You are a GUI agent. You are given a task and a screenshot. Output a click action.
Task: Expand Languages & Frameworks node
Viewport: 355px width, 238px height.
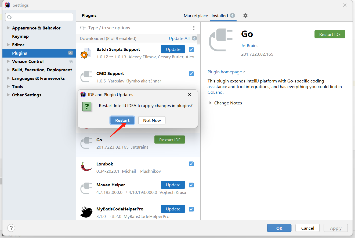[8, 78]
